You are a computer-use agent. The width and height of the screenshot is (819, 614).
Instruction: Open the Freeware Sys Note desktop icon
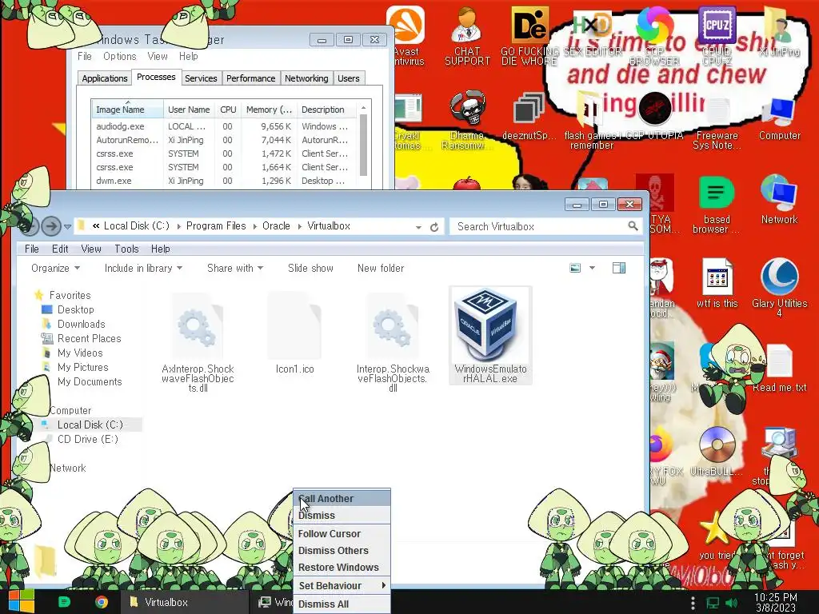point(717,122)
